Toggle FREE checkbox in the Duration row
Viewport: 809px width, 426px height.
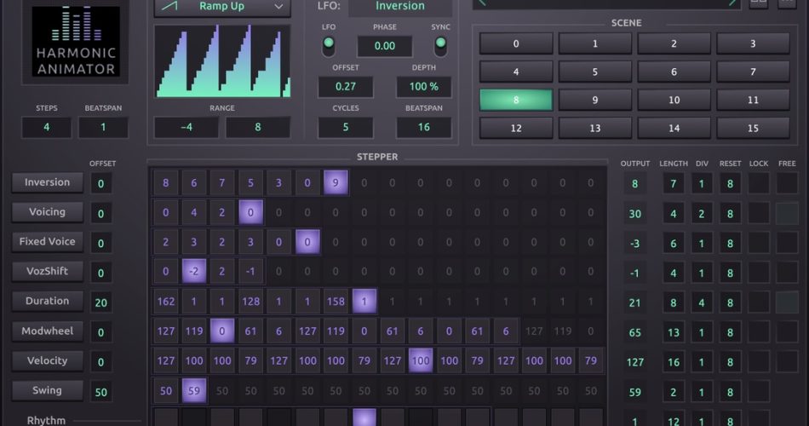(787, 302)
